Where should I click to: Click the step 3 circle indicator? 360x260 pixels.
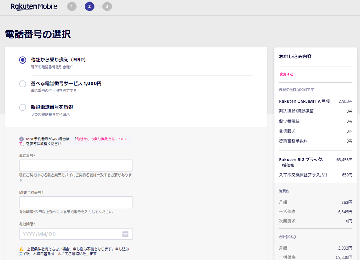(107, 6)
